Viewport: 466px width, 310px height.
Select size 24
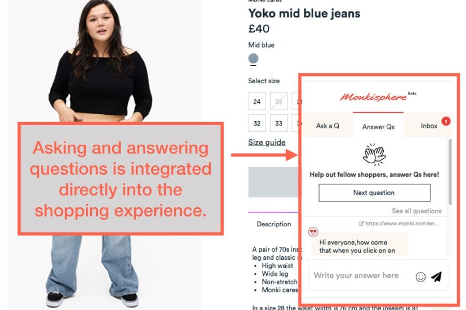click(x=257, y=101)
